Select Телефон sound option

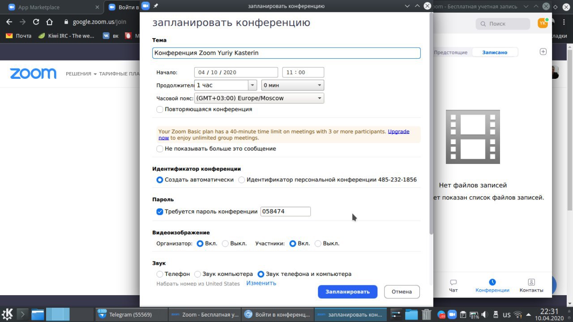pyautogui.click(x=160, y=274)
